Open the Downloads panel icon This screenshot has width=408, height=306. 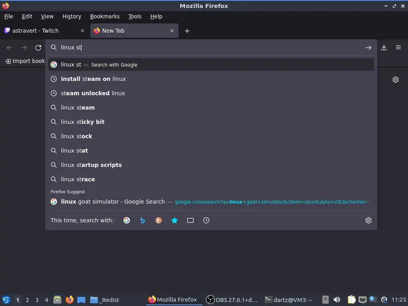[384, 47]
